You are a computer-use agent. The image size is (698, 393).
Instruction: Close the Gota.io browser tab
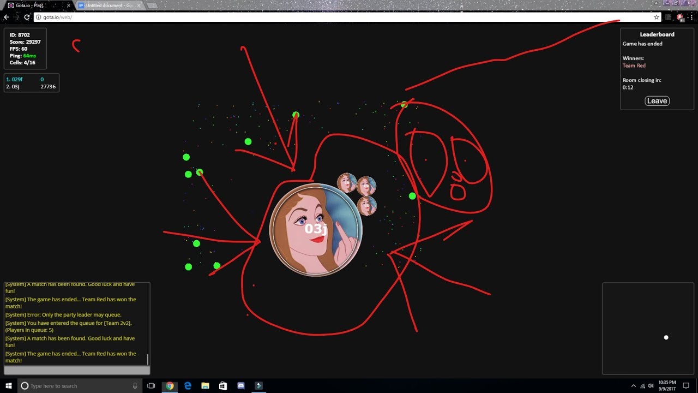tap(68, 5)
